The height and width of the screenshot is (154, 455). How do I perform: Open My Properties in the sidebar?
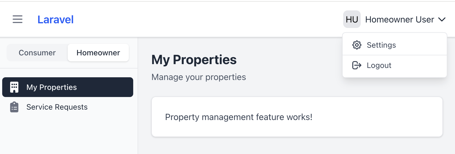click(x=52, y=87)
